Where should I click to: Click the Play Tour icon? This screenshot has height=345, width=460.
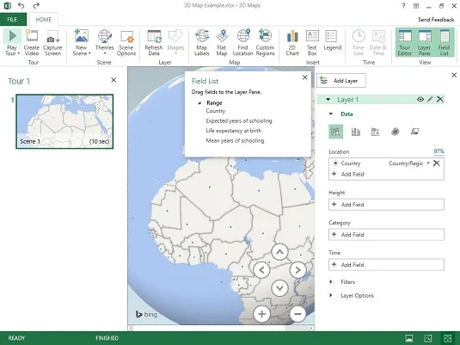click(x=12, y=36)
